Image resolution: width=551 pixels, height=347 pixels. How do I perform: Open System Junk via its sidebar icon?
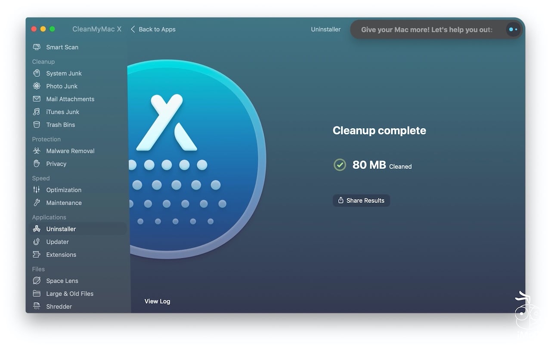37,73
